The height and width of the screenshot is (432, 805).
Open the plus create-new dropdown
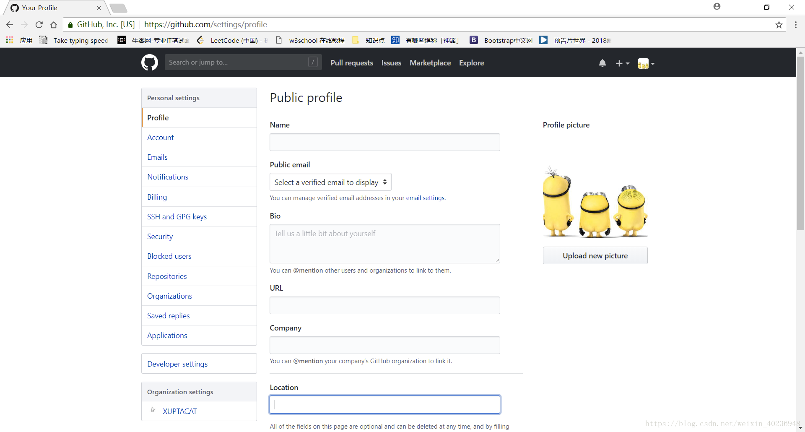[622, 63]
